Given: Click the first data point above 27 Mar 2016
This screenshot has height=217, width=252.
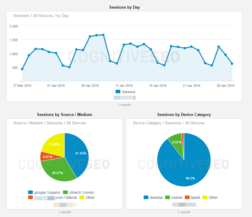Looking at the screenshot, I should [22, 69].
